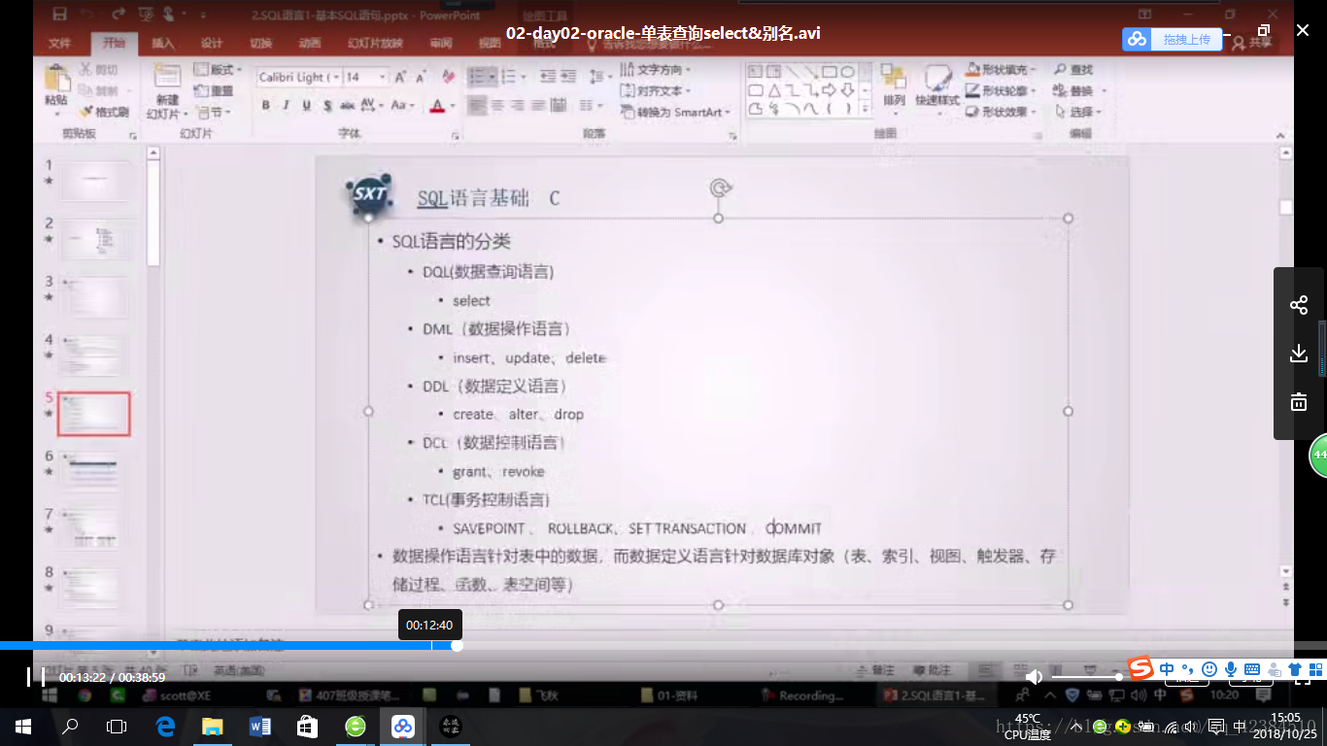This screenshot has height=746, width=1327.
Task: Click the Sogou S input method icon
Action: pyautogui.click(x=1140, y=668)
